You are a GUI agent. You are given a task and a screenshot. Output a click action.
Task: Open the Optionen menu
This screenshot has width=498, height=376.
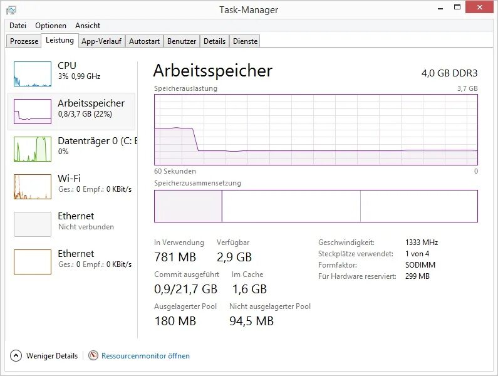point(51,26)
